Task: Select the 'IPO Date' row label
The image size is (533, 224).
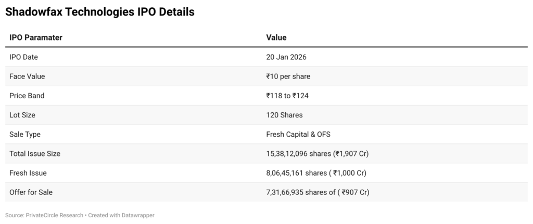Action: coord(23,57)
